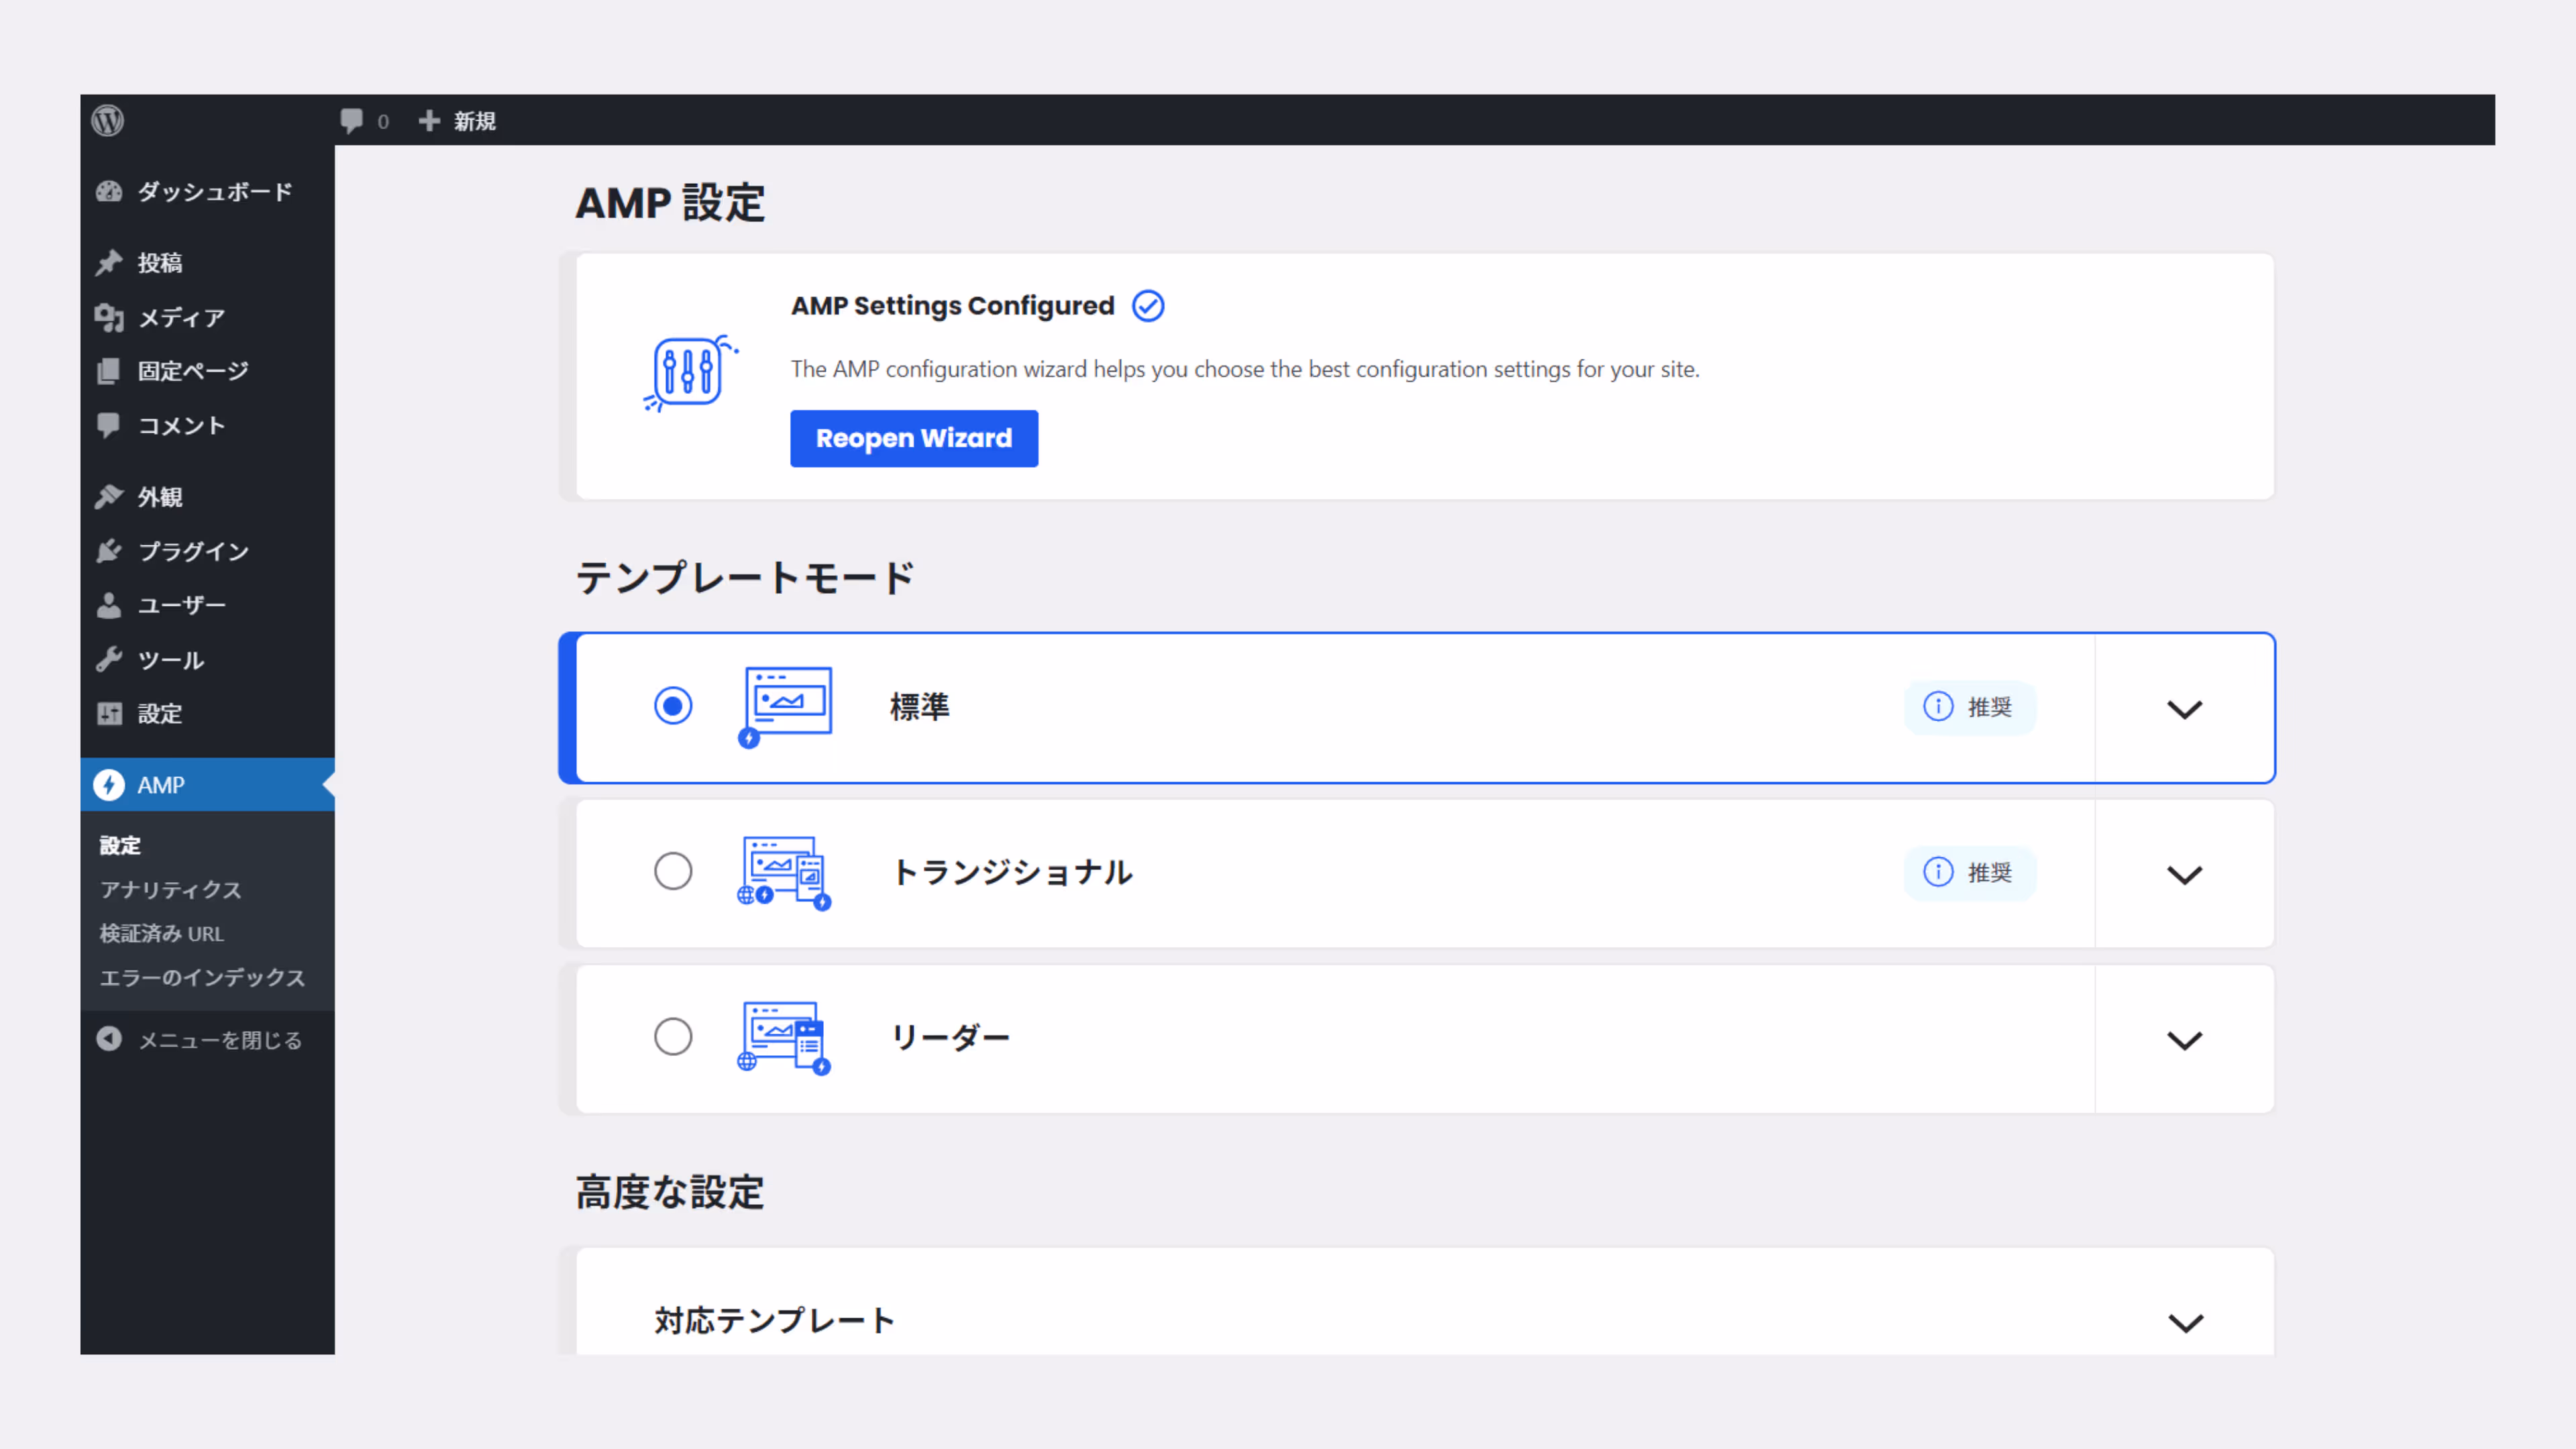Screen dimensions: 2576x1449
Task: Open the 外観 menu item
Action: coord(207,497)
